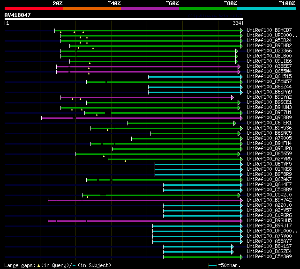Select UniRef100_B9GYA2 hit name
The width and height of the screenshot is (300, 269).
point(269,97)
